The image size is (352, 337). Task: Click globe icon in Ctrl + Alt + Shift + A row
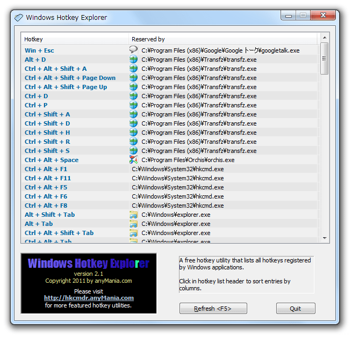(133, 68)
